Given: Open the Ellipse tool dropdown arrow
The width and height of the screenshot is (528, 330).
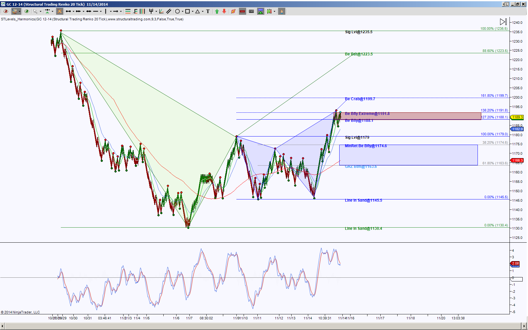Looking at the screenshot, I should pyautogui.click(x=182, y=11).
